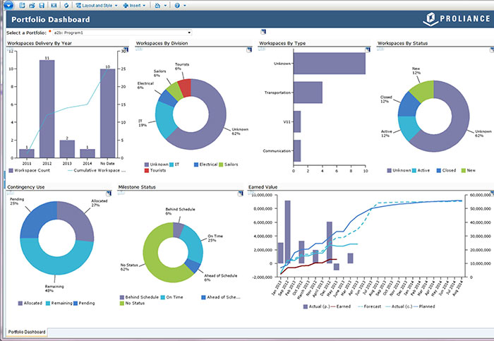Click the red Tourists slice in Division donut
This screenshot has height=341, width=494.
(x=185, y=88)
